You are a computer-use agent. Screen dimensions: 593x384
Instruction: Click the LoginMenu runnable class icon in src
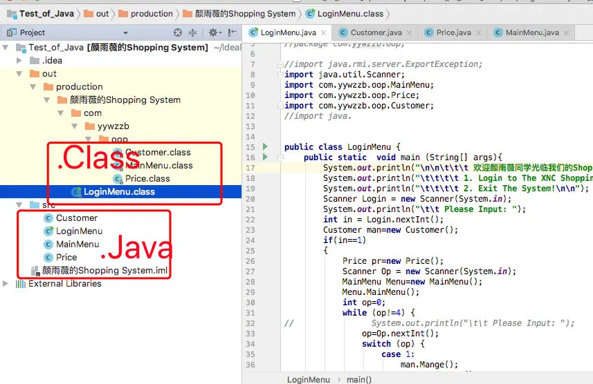(48, 231)
